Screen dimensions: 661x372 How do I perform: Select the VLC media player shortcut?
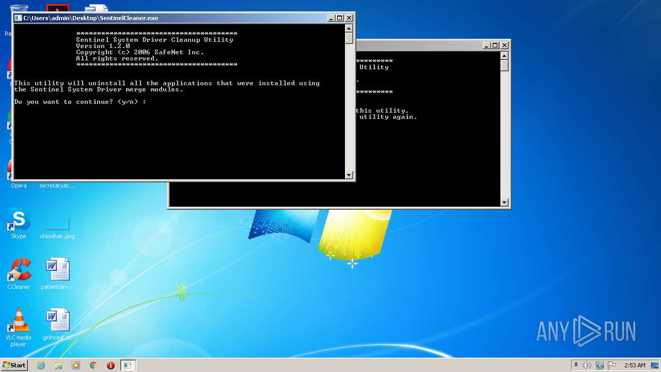[x=19, y=328]
